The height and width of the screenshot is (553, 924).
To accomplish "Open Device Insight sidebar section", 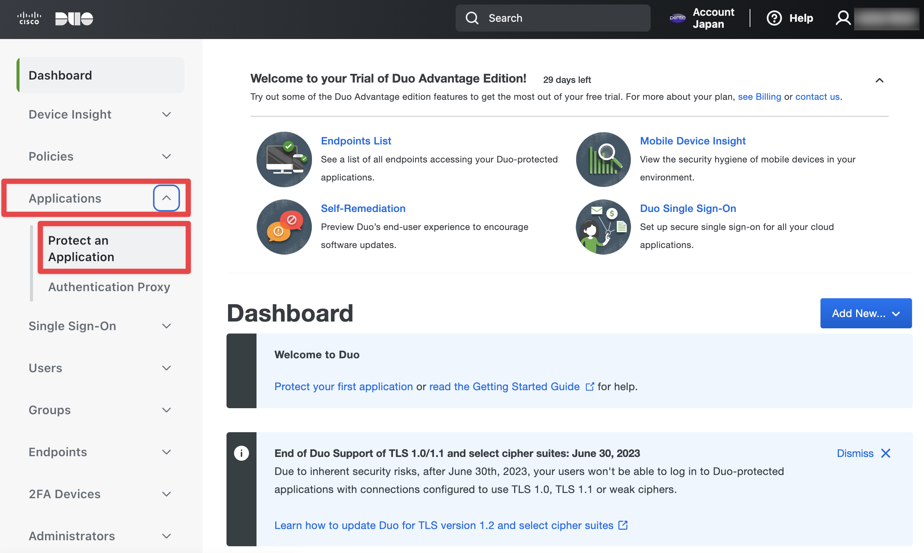I will pos(70,114).
